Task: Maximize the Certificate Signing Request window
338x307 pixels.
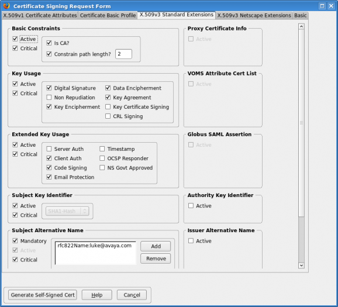Action: [x=322, y=6]
